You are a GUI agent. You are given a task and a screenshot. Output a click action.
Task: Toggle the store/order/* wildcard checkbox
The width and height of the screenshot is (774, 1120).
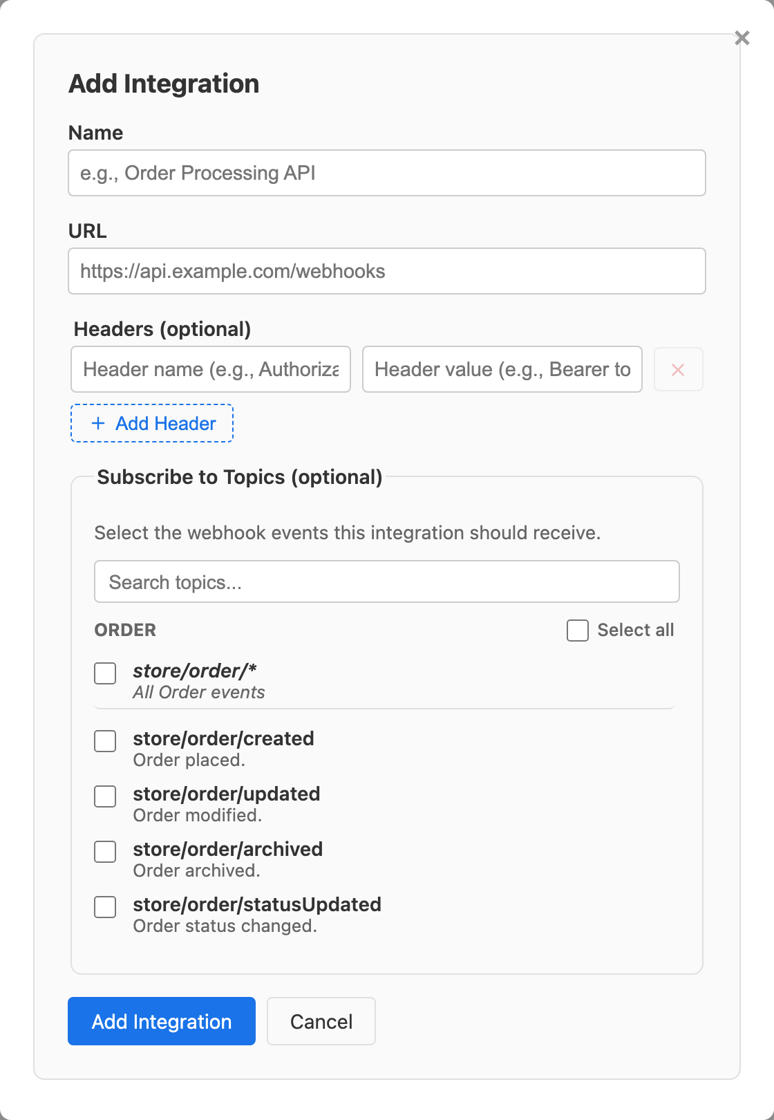click(x=105, y=673)
